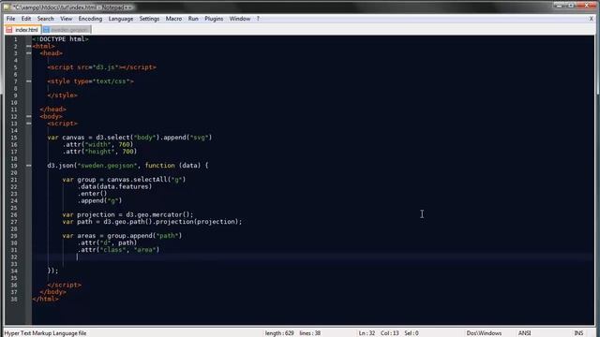Place cursor on the DOCTYPE html line

(60, 39)
